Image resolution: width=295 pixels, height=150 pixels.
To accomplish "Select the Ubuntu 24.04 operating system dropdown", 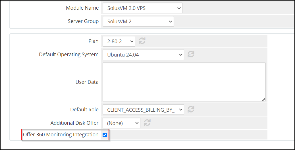I will click(x=143, y=55).
